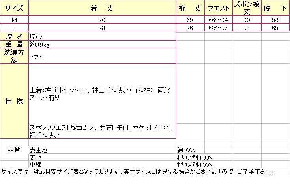This screenshot has width=290, height=188.
Task: Select the ドライ washing method cell
Action: pyautogui.click(x=37, y=56)
